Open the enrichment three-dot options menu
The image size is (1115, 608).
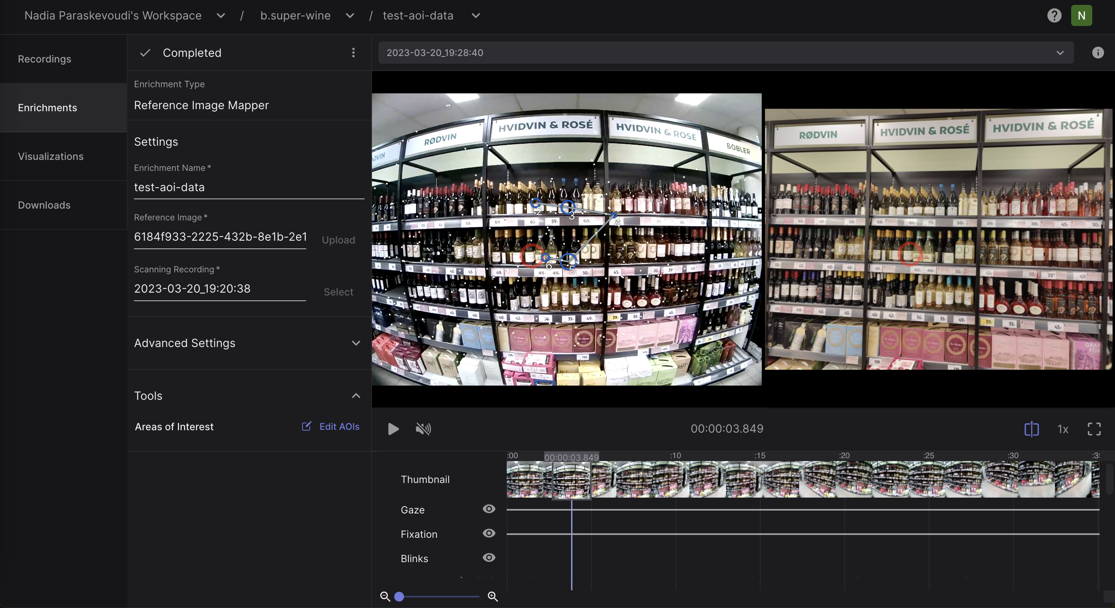click(353, 53)
